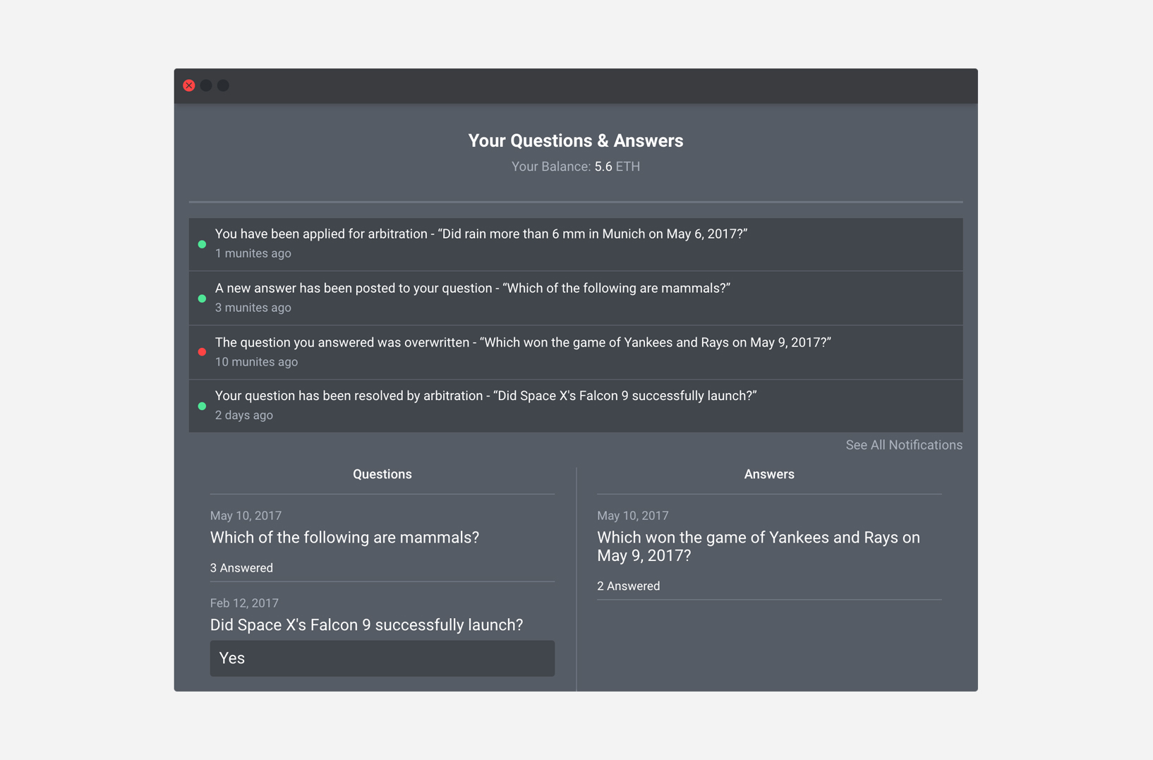The image size is (1153, 760).
Task: Open the Yankees and Rays entry under Answers
Action: [758, 546]
